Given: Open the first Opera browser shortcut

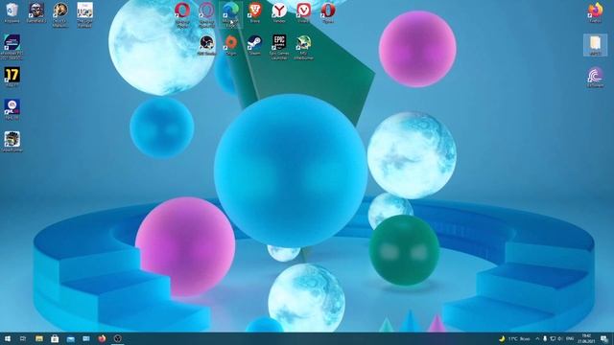Looking at the screenshot, I should point(182,14).
